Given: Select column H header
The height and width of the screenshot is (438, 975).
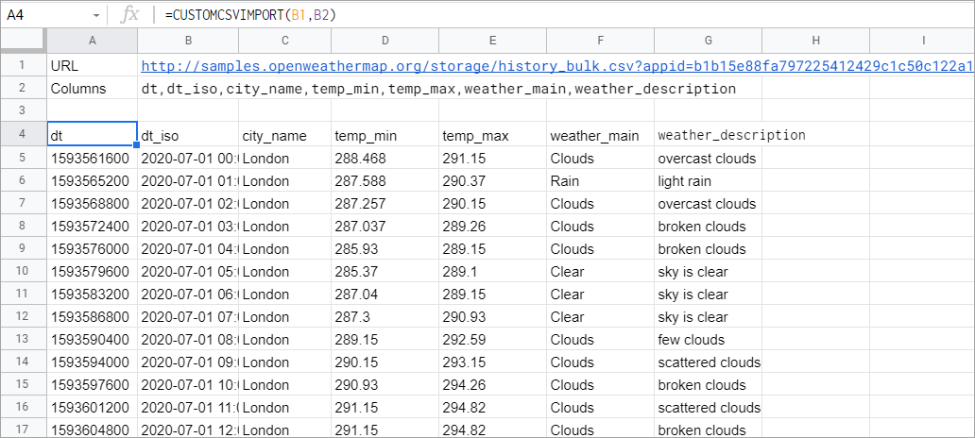Looking at the screenshot, I should tap(815, 41).
